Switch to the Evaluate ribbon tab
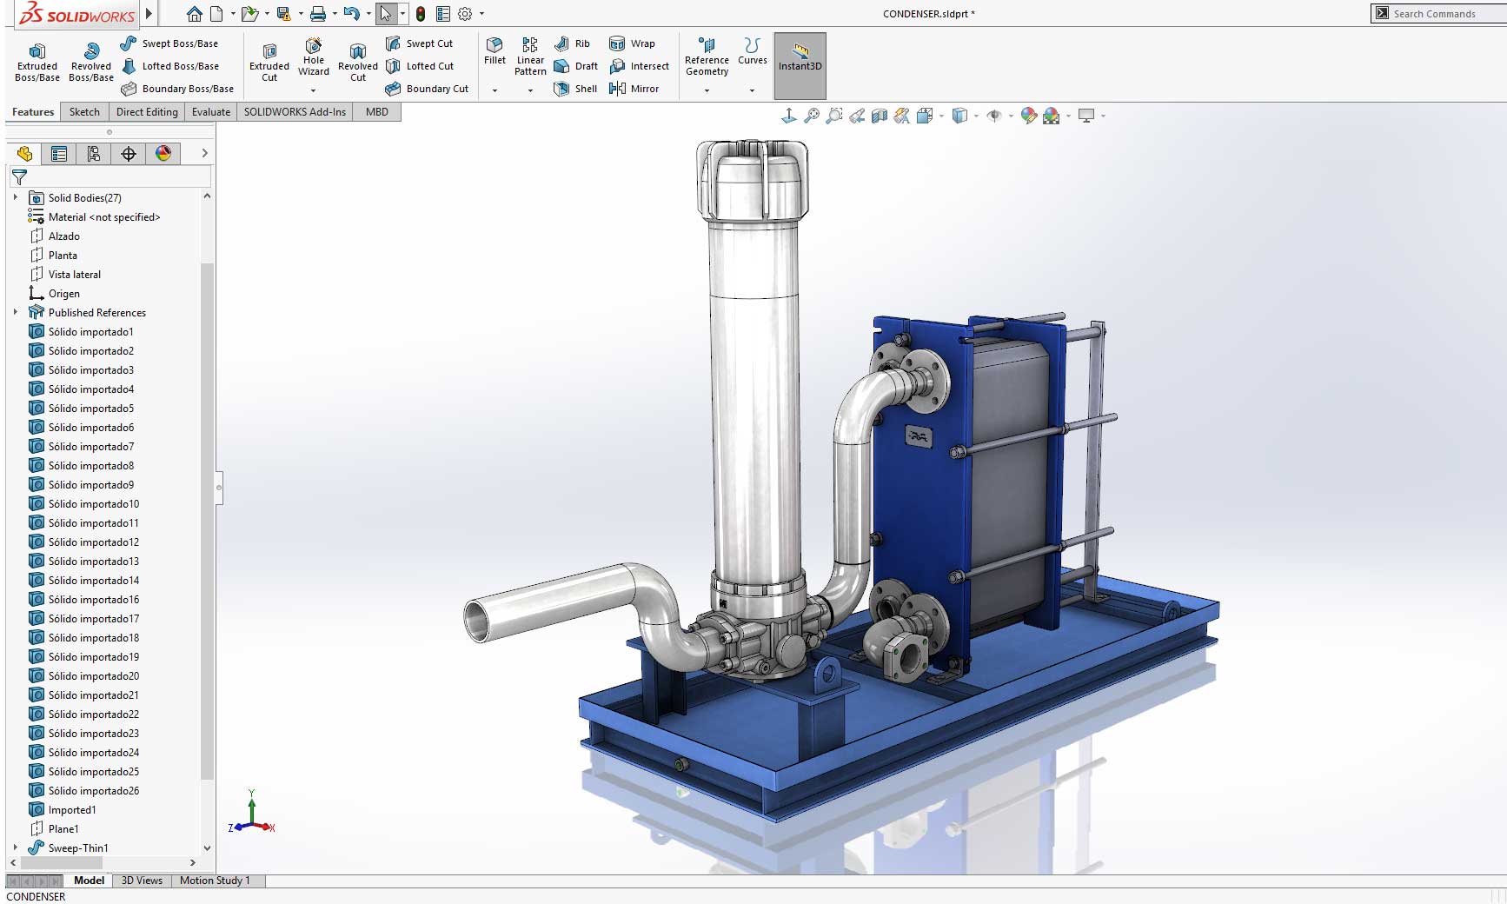1507x904 pixels. pos(210,112)
